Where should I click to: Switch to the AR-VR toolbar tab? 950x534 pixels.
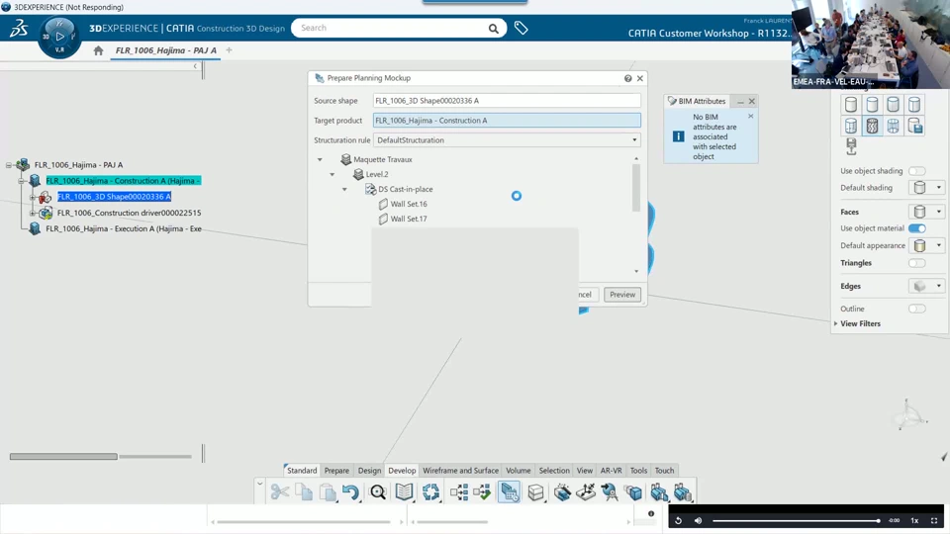pyautogui.click(x=611, y=471)
